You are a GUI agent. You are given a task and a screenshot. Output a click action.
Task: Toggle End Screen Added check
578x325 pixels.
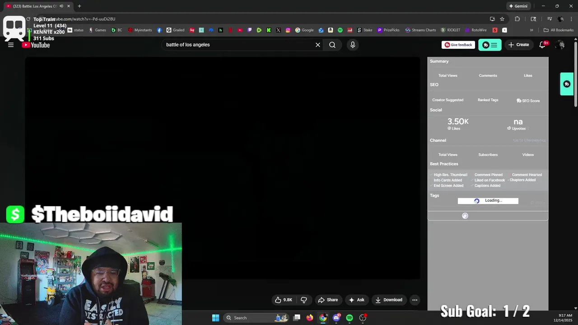(447, 186)
